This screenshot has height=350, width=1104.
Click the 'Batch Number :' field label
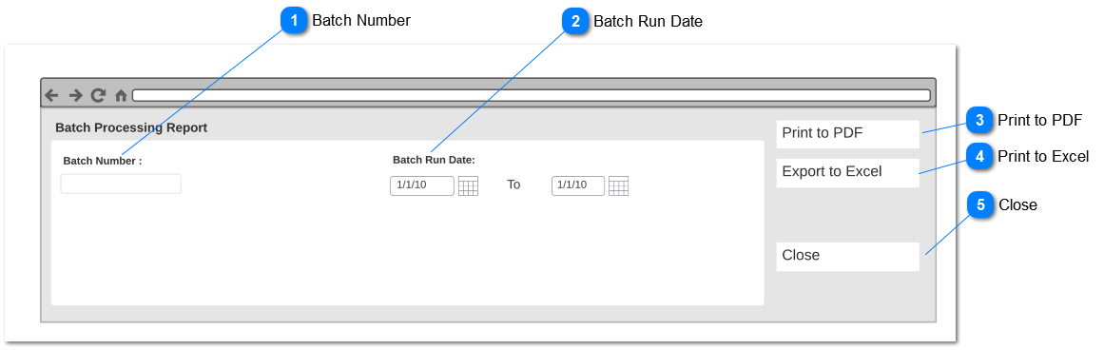[103, 161]
